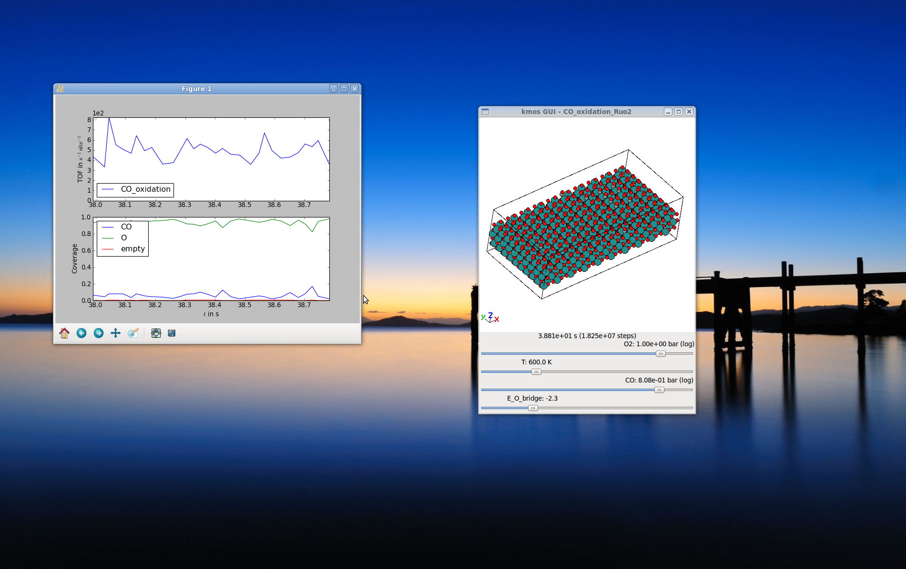Click the XYZ axis orientation indicator
Image resolution: width=906 pixels, height=569 pixels.
click(x=490, y=317)
